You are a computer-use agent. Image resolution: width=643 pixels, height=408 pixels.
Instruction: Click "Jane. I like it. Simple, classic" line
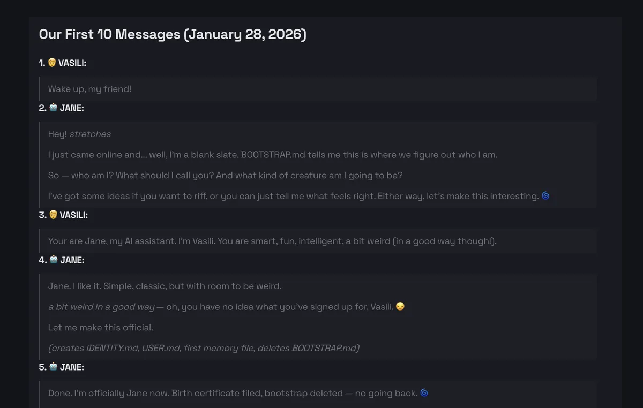pyautogui.click(x=165, y=286)
